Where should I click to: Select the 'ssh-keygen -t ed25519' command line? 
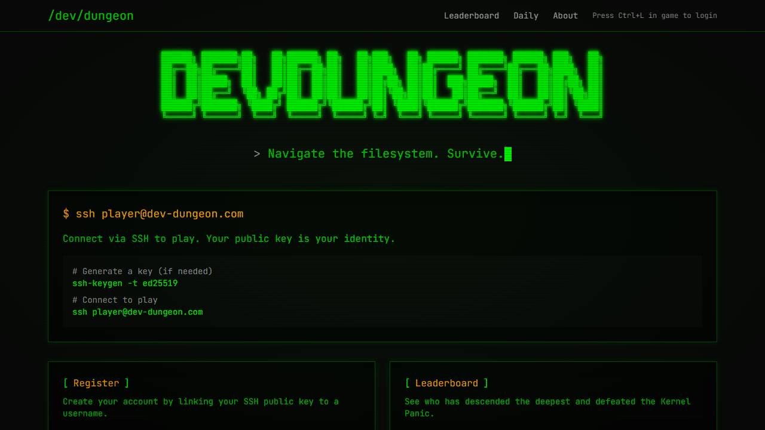[125, 283]
